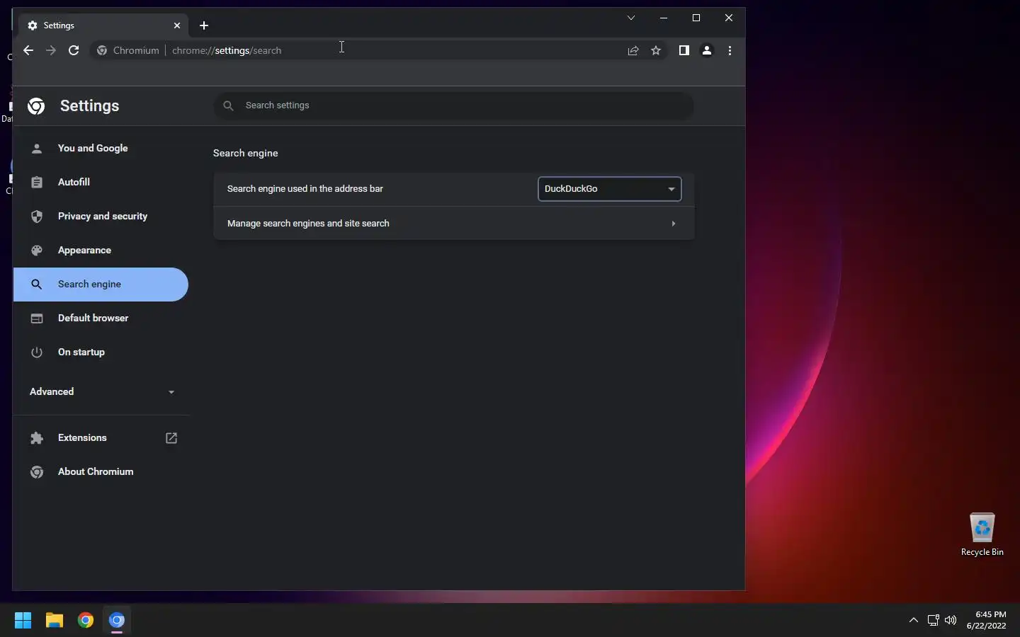1020x637 pixels.
Task: Open the tab search chevron
Action: coord(631,18)
